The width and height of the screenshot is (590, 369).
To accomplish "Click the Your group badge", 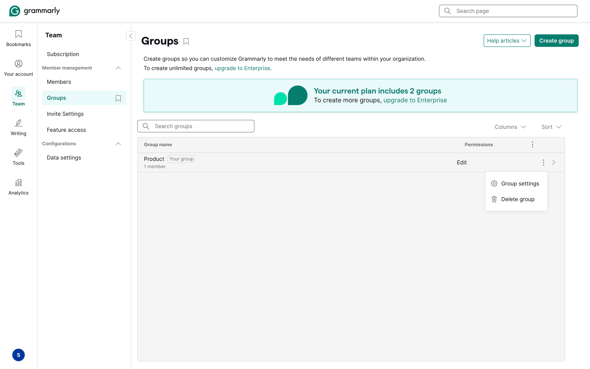I will [x=181, y=159].
